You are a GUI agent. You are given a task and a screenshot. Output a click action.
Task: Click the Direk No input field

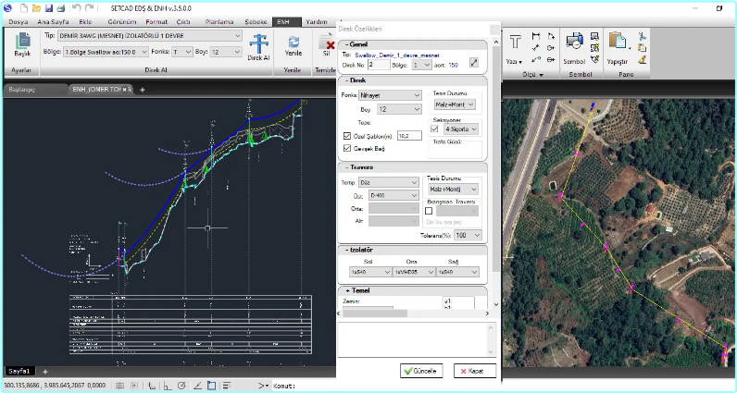coord(379,65)
